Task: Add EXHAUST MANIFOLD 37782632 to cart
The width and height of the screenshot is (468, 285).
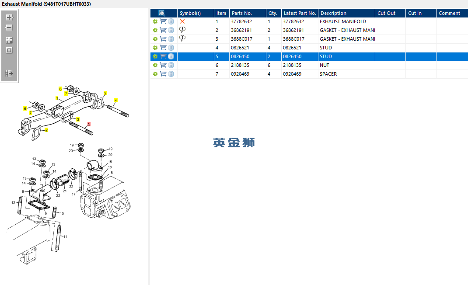Action: pos(163,21)
